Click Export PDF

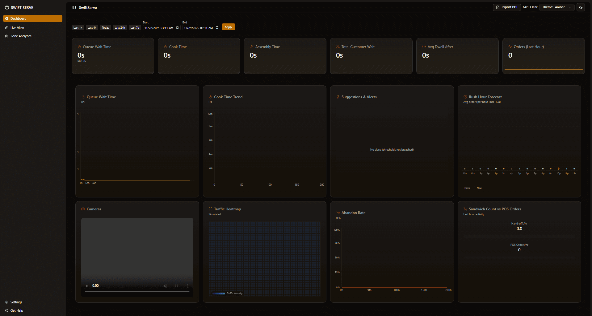click(x=506, y=7)
